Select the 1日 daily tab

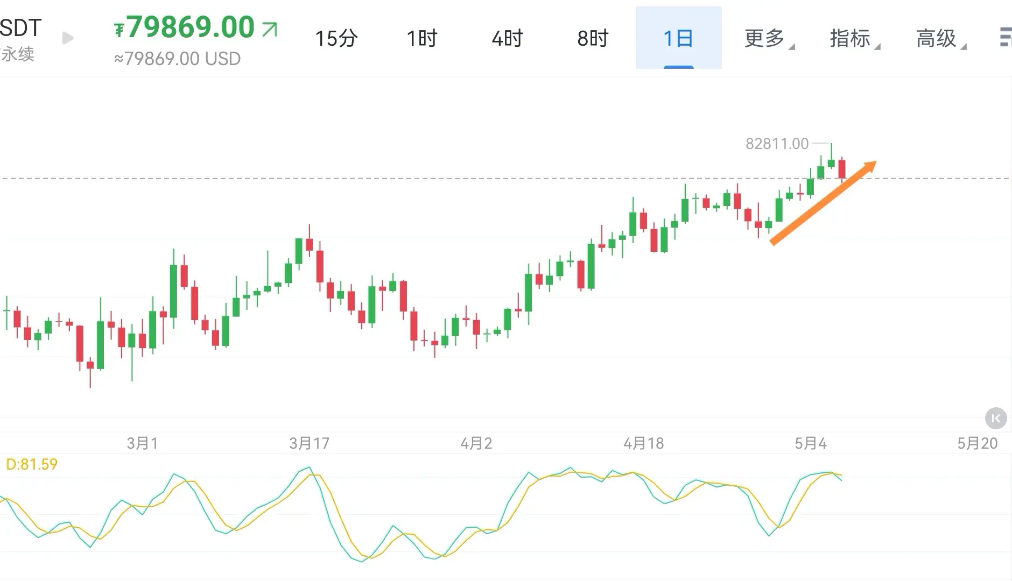(679, 38)
